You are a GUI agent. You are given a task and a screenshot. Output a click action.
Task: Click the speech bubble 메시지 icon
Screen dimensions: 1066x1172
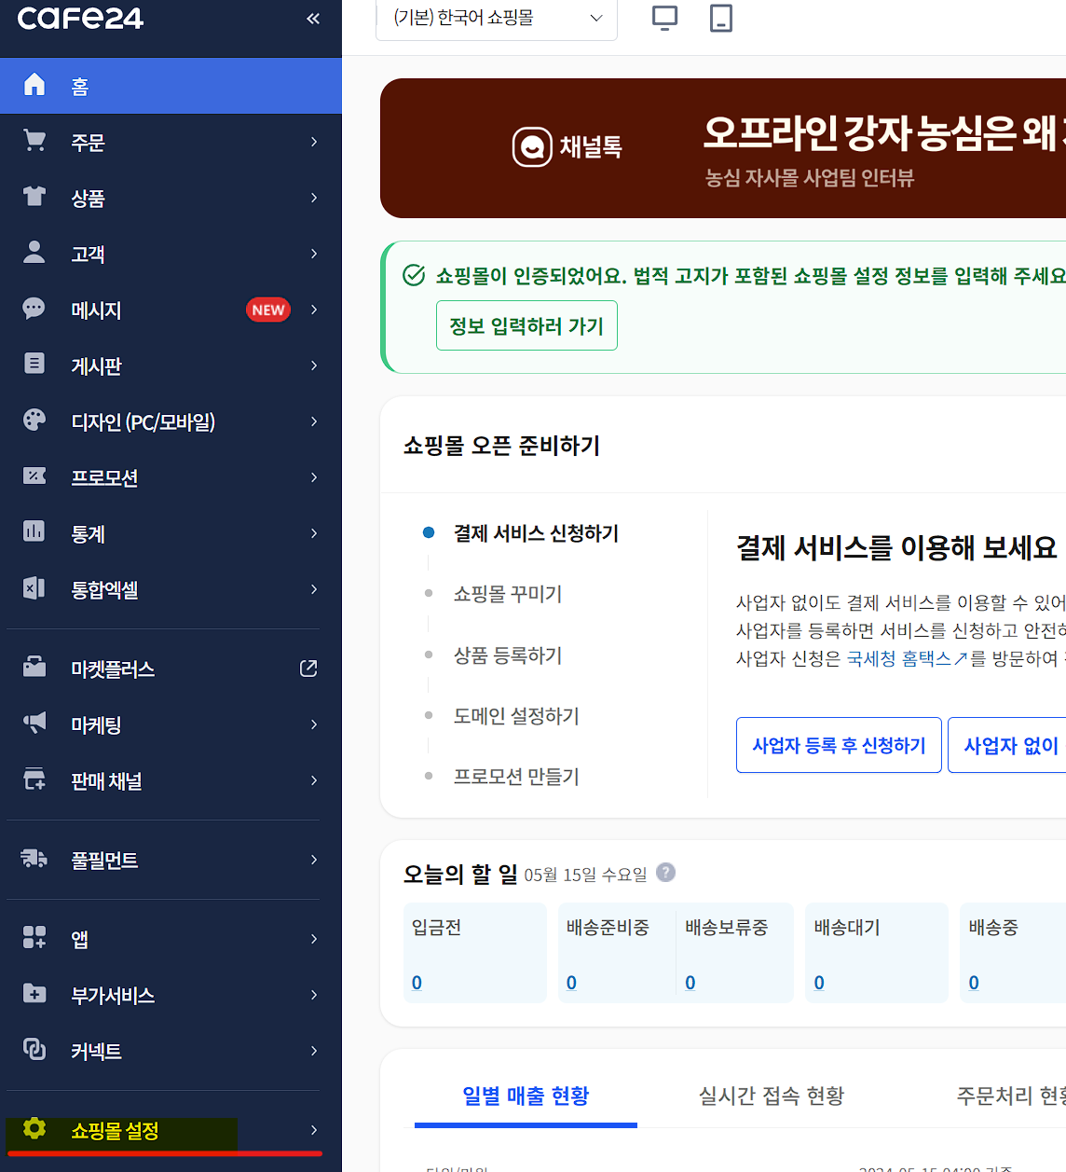34,309
